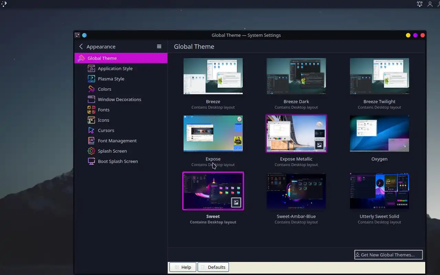Click preview image icon on Sweet theme
This screenshot has width=440, height=275.
point(236,202)
